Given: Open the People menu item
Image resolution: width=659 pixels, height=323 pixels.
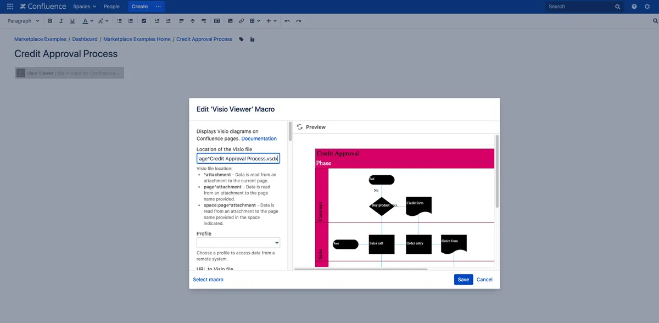Looking at the screenshot, I should pyautogui.click(x=111, y=7).
